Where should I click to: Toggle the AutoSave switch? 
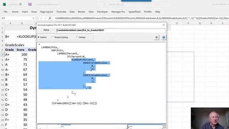[x=23, y=4]
